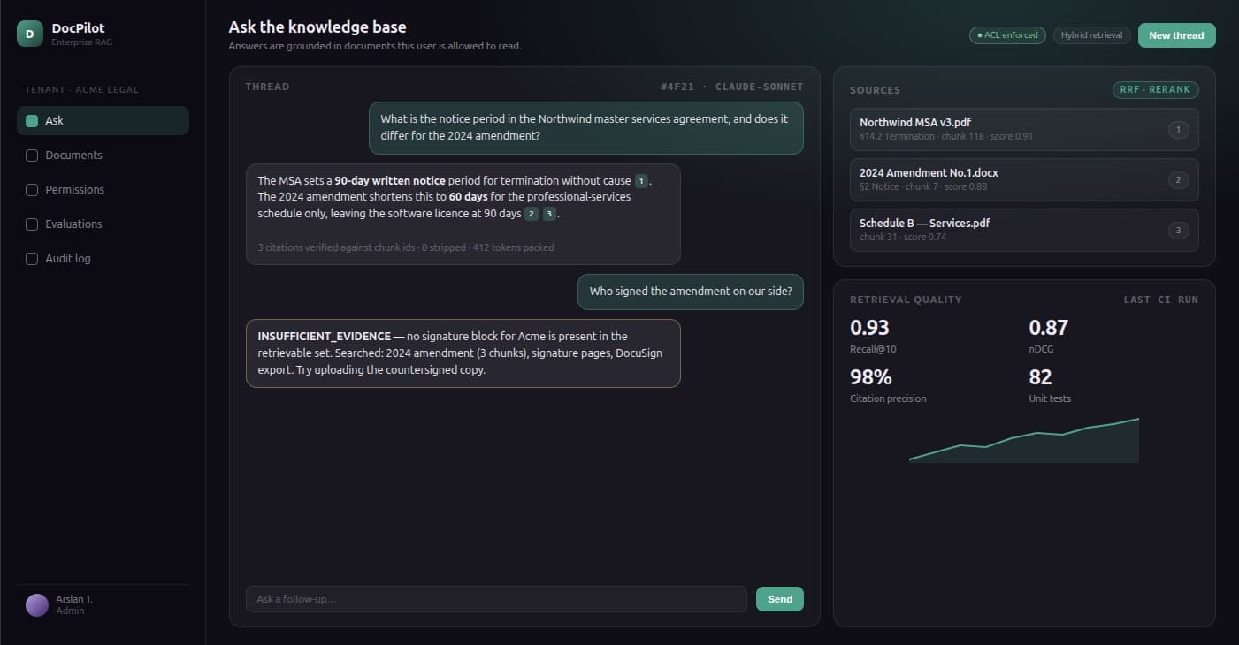Open the 2024 Amendment No.1.docx source
Viewport: 1239px width, 645px height.
pyautogui.click(x=1024, y=180)
